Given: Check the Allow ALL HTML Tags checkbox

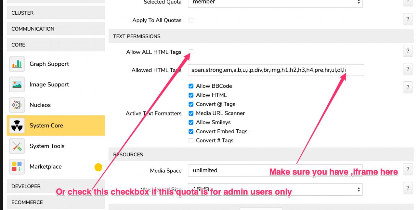Looking at the screenshot, I should coord(191,52).
